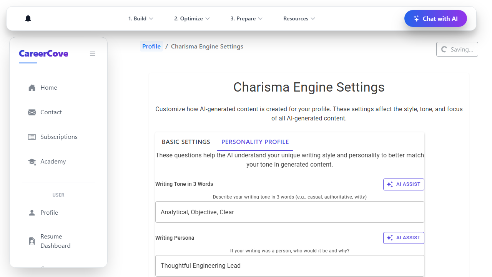Switch to the Basic Settings tab
The width and height of the screenshot is (492, 277).
(186, 142)
